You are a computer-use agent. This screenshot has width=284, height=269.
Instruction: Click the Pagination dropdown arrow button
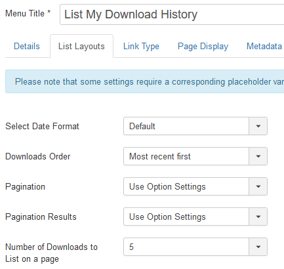258,186
